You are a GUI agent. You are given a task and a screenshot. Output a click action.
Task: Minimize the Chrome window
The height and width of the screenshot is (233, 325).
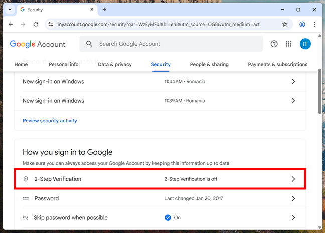click(282, 10)
